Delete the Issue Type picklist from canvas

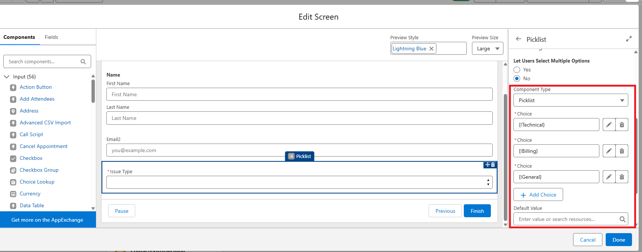click(493, 165)
